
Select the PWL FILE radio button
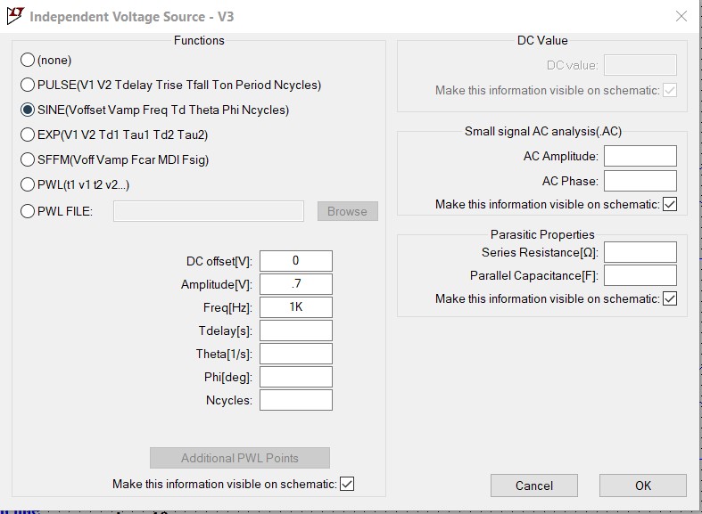pyautogui.click(x=28, y=211)
